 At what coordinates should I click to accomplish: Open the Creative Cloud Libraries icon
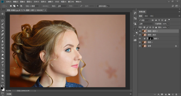[x=135, y=40]
